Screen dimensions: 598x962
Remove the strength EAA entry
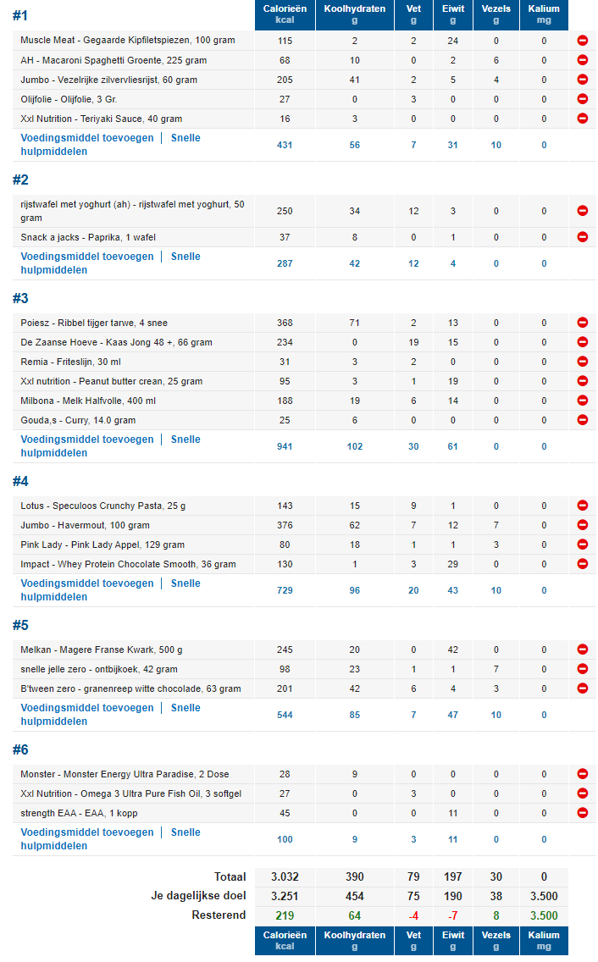(583, 813)
